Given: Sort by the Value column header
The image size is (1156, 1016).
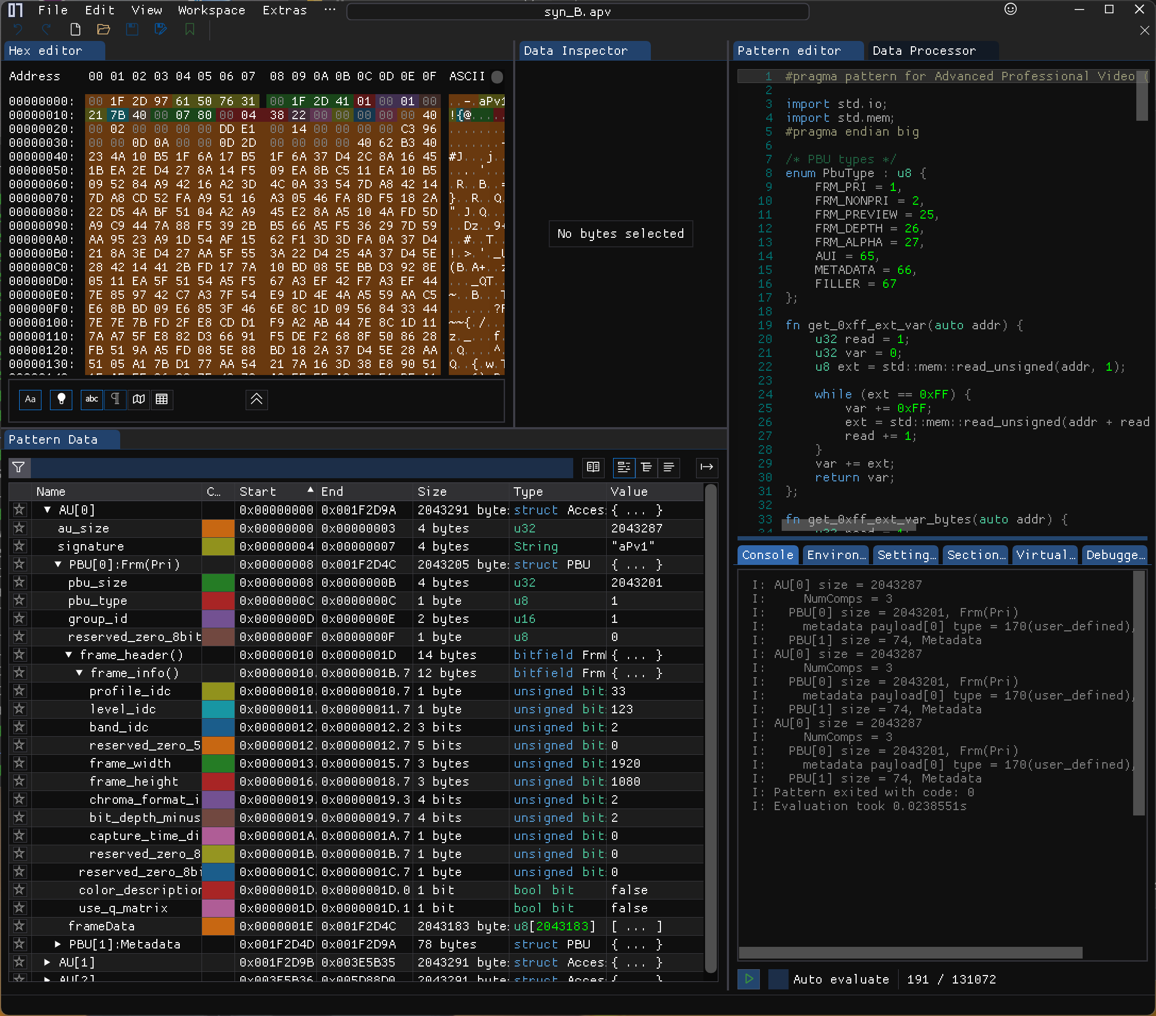Looking at the screenshot, I should tap(655, 492).
